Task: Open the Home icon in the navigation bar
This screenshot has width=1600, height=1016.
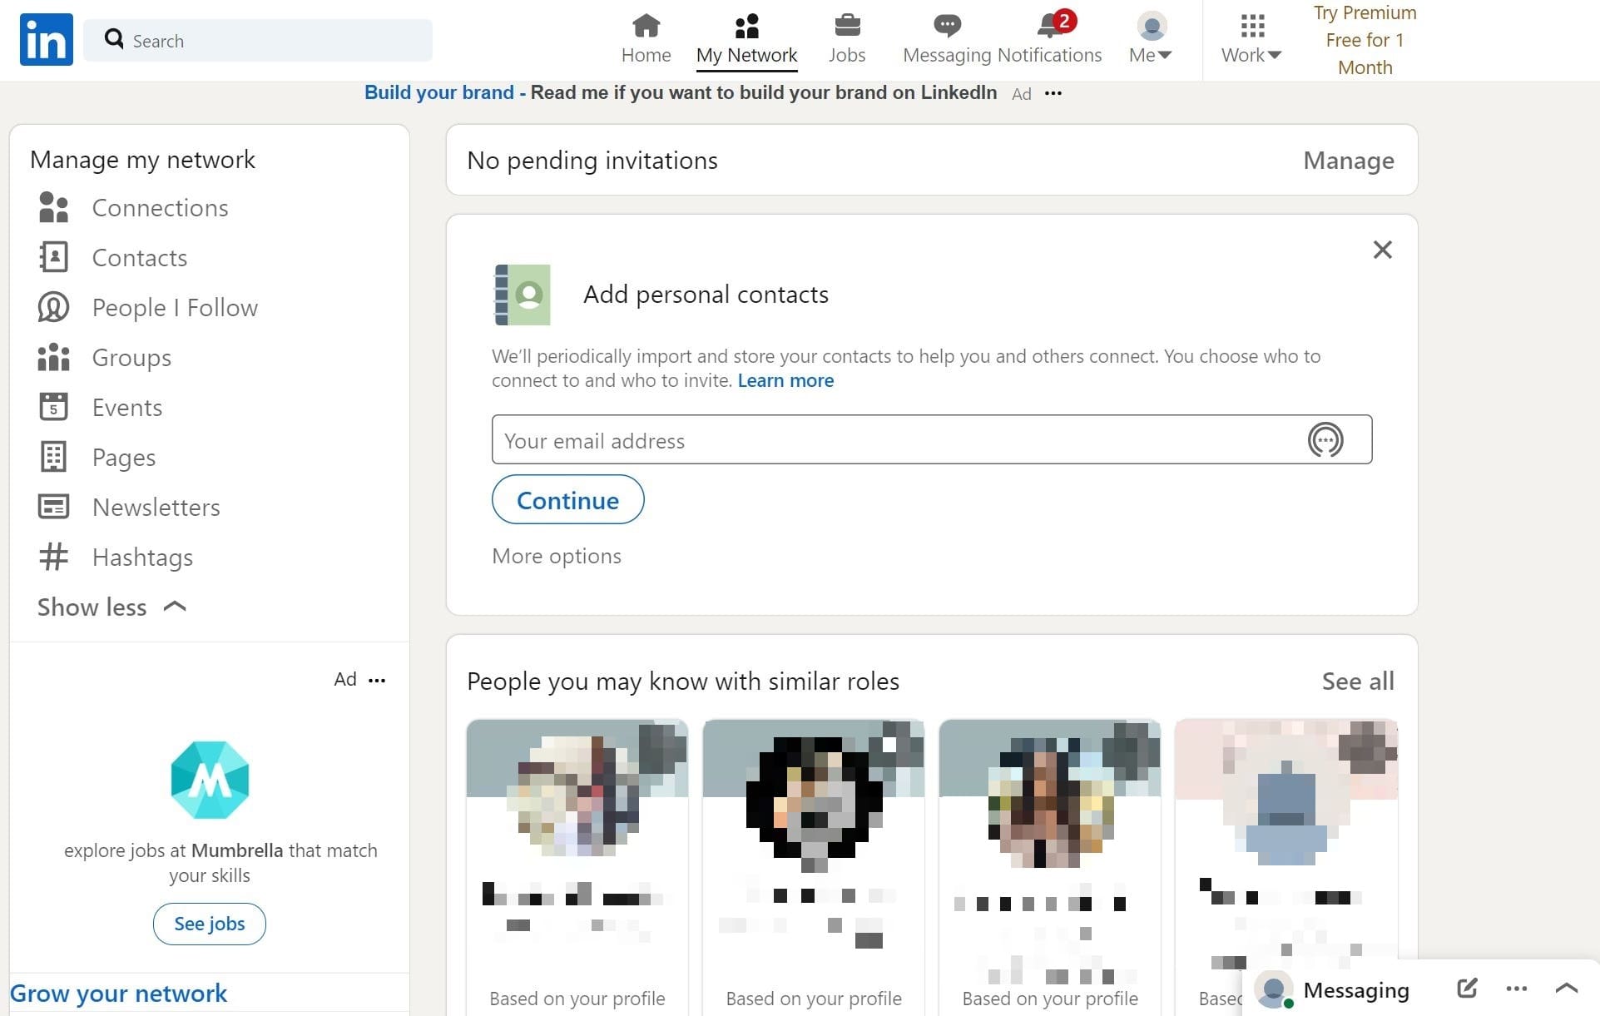Action: pyautogui.click(x=645, y=26)
